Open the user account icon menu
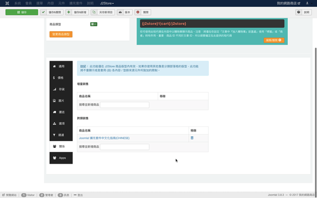This screenshot has height=198, width=317. point(308,3)
